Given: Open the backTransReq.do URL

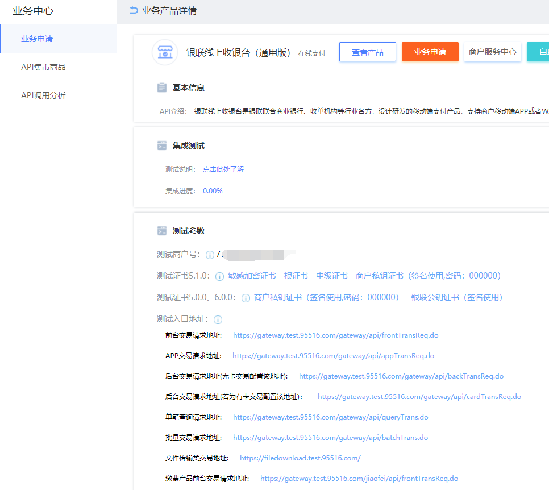Looking at the screenshot, I should click(401, 376).
